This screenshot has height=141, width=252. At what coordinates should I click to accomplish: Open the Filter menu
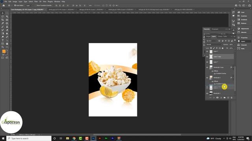click(x=36, y=2)
